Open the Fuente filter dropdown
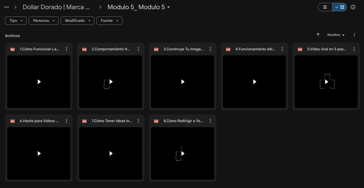This screenshot has width=364, height=188. coord(109,21)
